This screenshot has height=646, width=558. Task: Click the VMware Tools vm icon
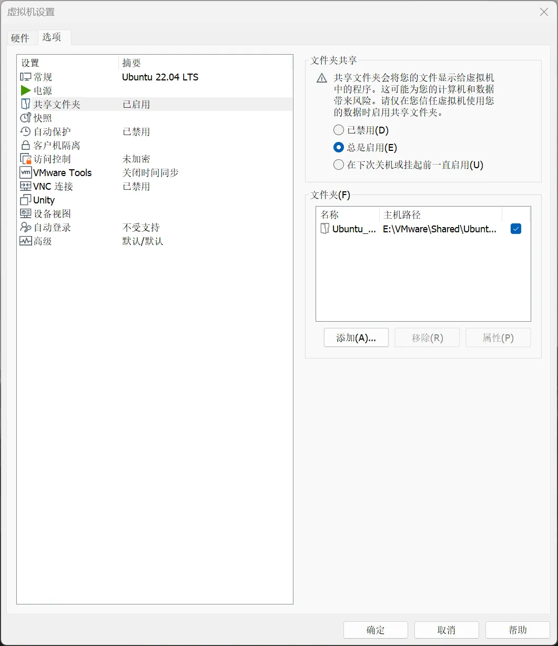[26, 173]
